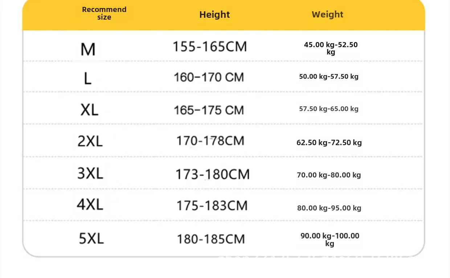The height and width of the screenshot is (278, 450).
Task: Select the 4XL size cell
Action: pos(90,205)
